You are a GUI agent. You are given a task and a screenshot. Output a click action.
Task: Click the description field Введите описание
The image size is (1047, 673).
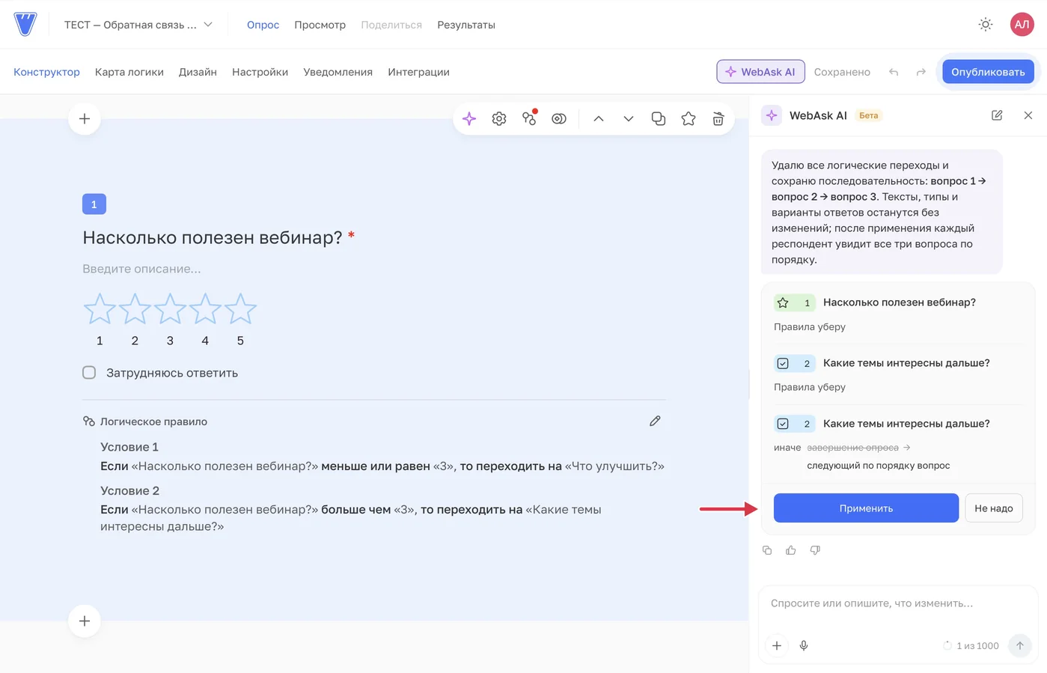(141, 269)
